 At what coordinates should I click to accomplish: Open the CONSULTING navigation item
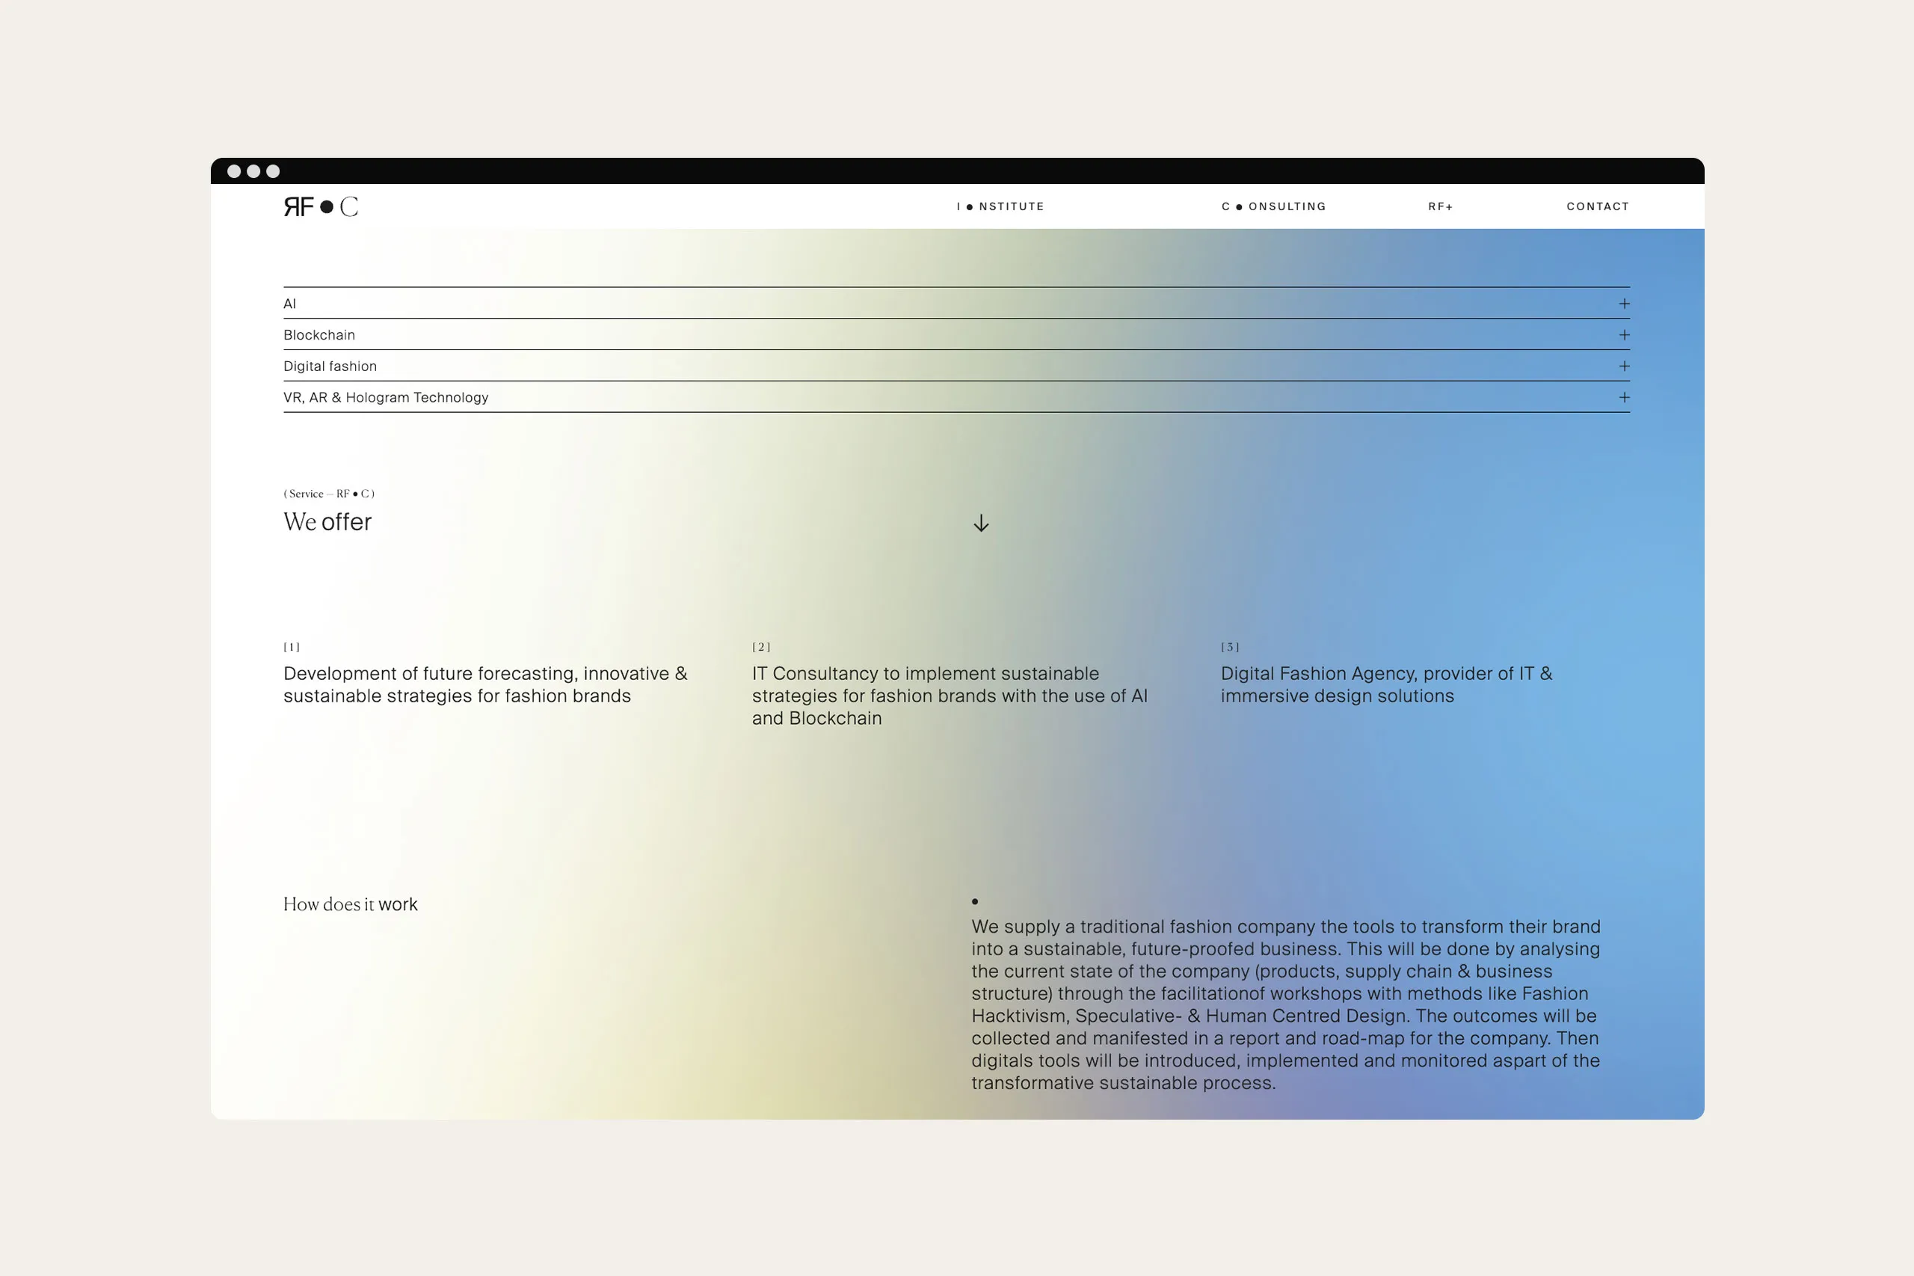(1273, 206)
